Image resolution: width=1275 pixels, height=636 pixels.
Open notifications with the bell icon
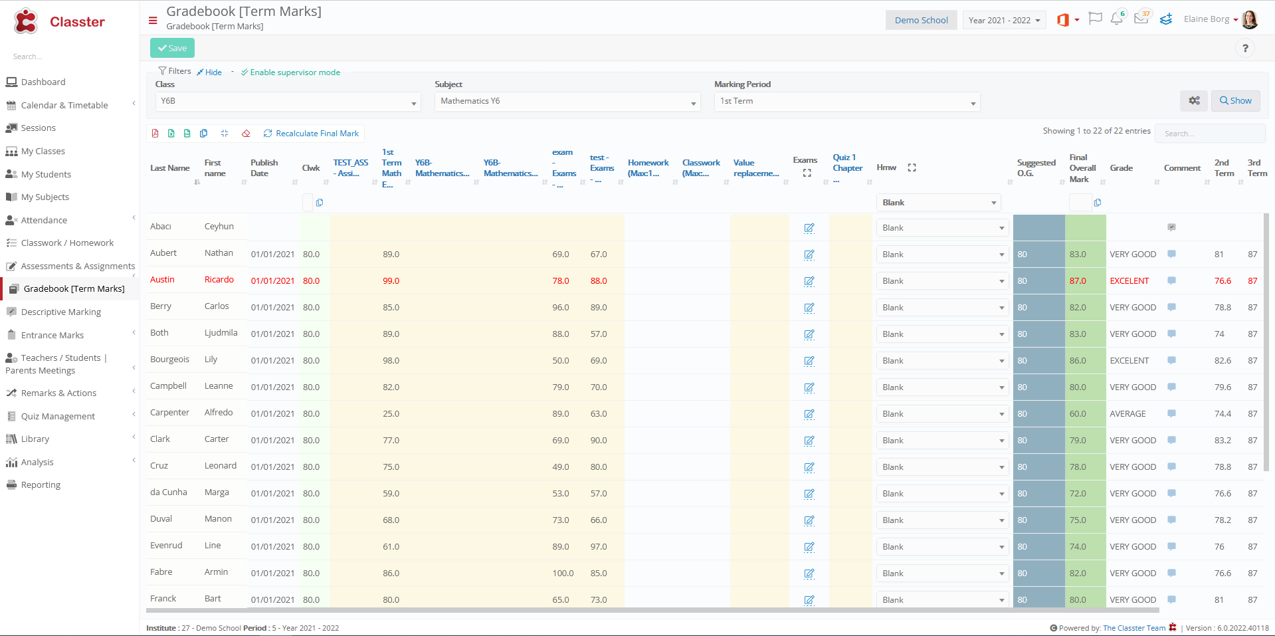click(x=1117, y=19)
